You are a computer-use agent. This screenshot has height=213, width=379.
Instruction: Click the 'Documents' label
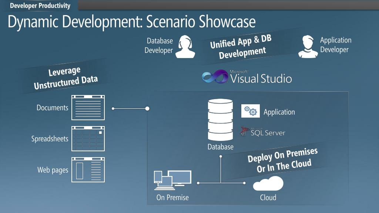pyautogui.click(x=53, y=108)
